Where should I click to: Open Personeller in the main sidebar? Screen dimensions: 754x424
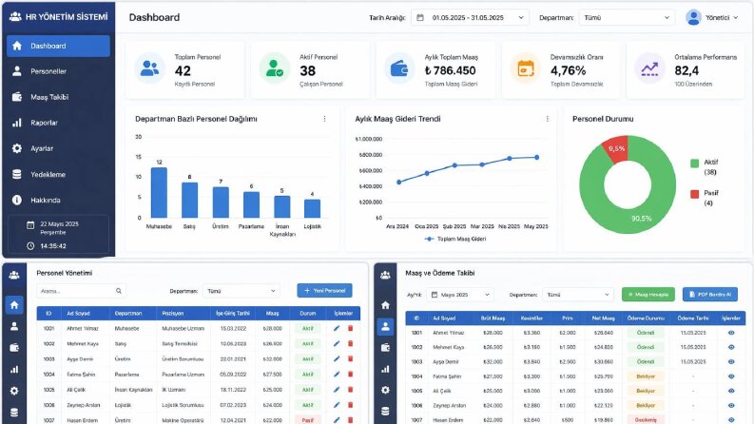click(x=58, y=71)
